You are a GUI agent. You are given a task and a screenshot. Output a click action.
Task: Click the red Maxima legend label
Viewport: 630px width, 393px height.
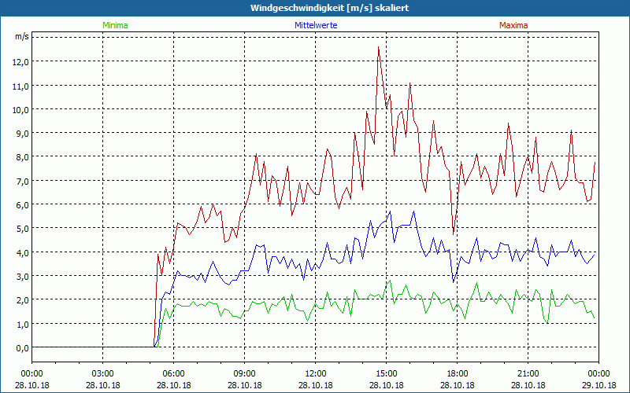(513, 25)
